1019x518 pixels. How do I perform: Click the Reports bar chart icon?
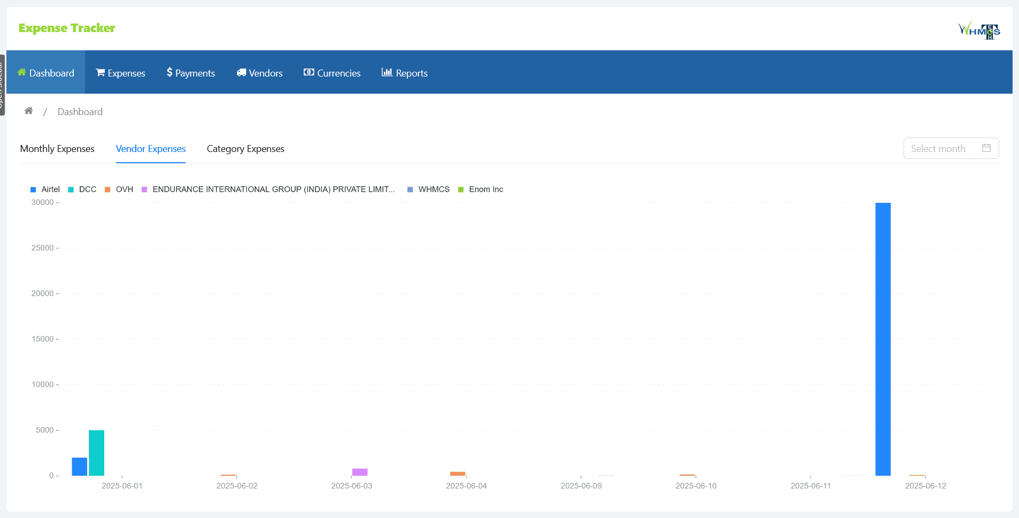click(x=387, y=72)
